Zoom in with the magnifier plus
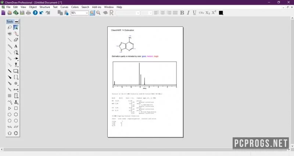 click(x=92, y=13)
